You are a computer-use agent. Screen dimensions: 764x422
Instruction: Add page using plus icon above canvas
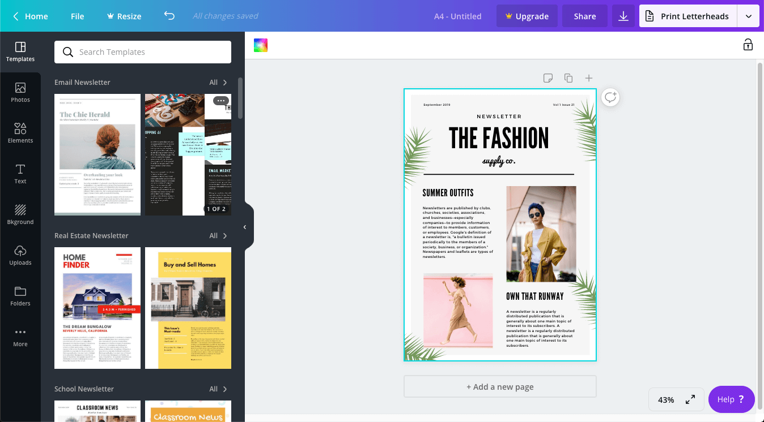tap(589, 78)
